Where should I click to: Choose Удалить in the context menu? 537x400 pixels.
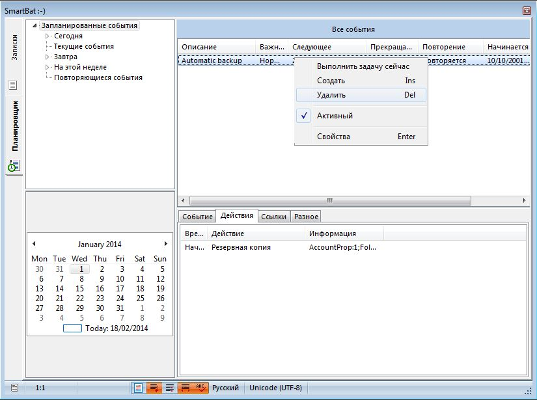pyautogui.click(x=361, y=95)
